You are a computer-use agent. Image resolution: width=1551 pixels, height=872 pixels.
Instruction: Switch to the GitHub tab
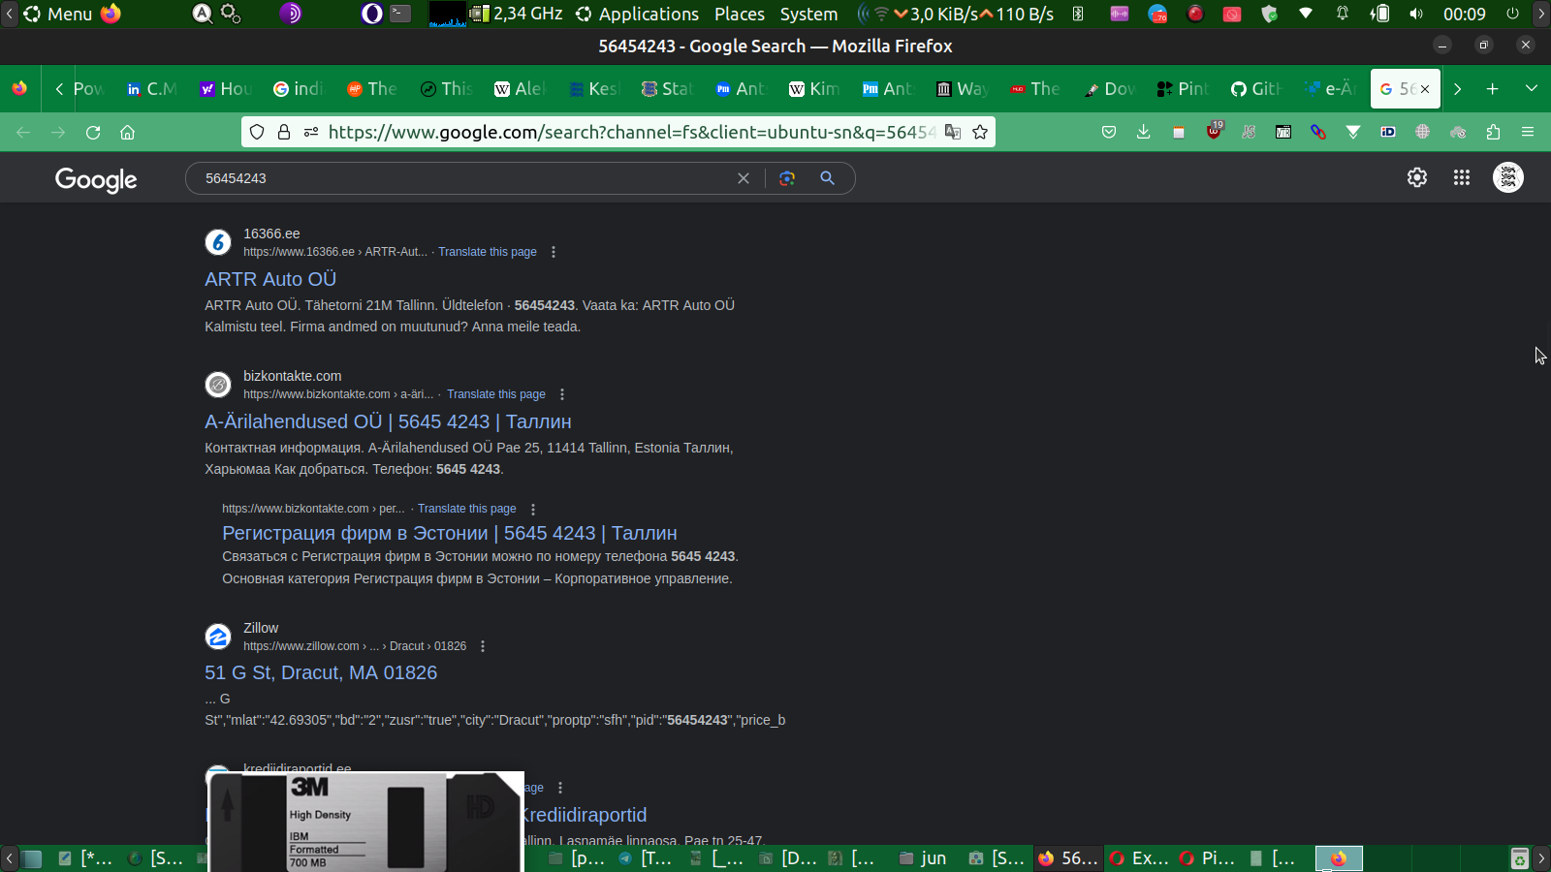point(1255,89)
